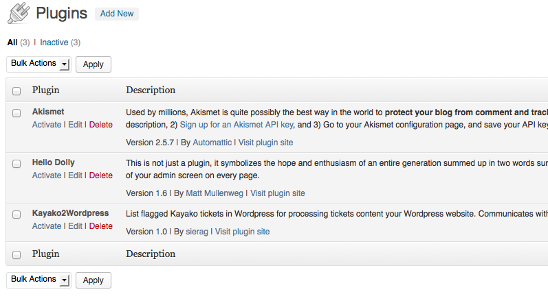
Task: Click the Plugins plug icon
Action: pos(19,13)
